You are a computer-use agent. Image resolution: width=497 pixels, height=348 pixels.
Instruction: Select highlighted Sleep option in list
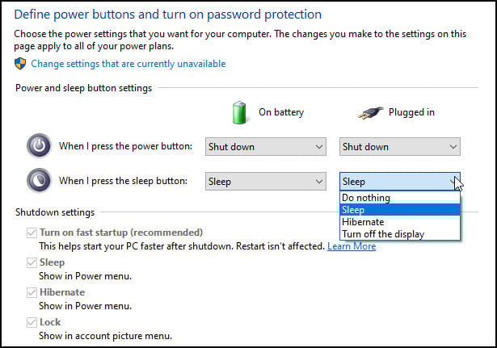click(x=400, y=210)
